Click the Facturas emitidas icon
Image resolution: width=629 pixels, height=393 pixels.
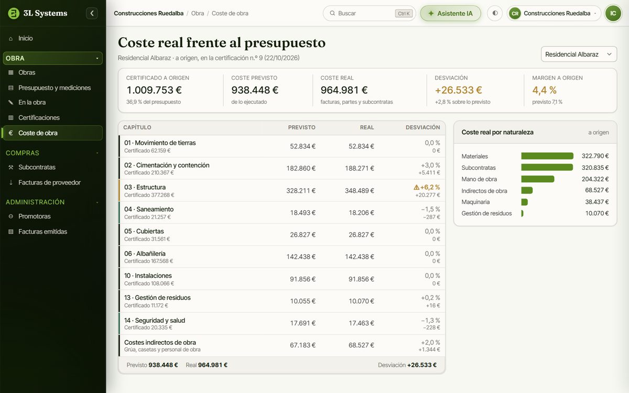click(11, 231)
